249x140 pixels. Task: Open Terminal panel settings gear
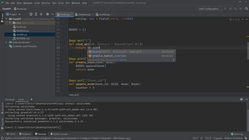pos(241,99)
